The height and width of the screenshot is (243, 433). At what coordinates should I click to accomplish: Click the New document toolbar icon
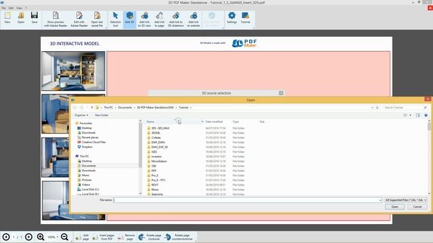(x=7, y=18)
